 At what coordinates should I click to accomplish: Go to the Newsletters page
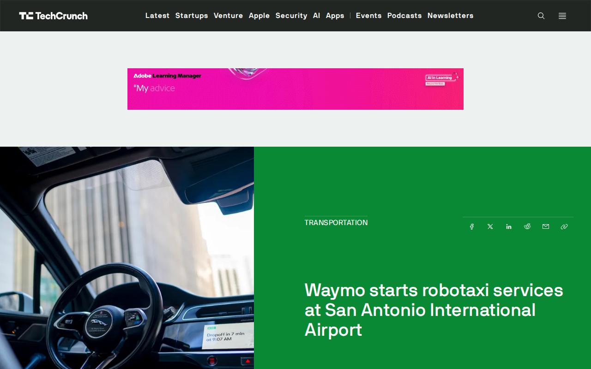(450, 16)
